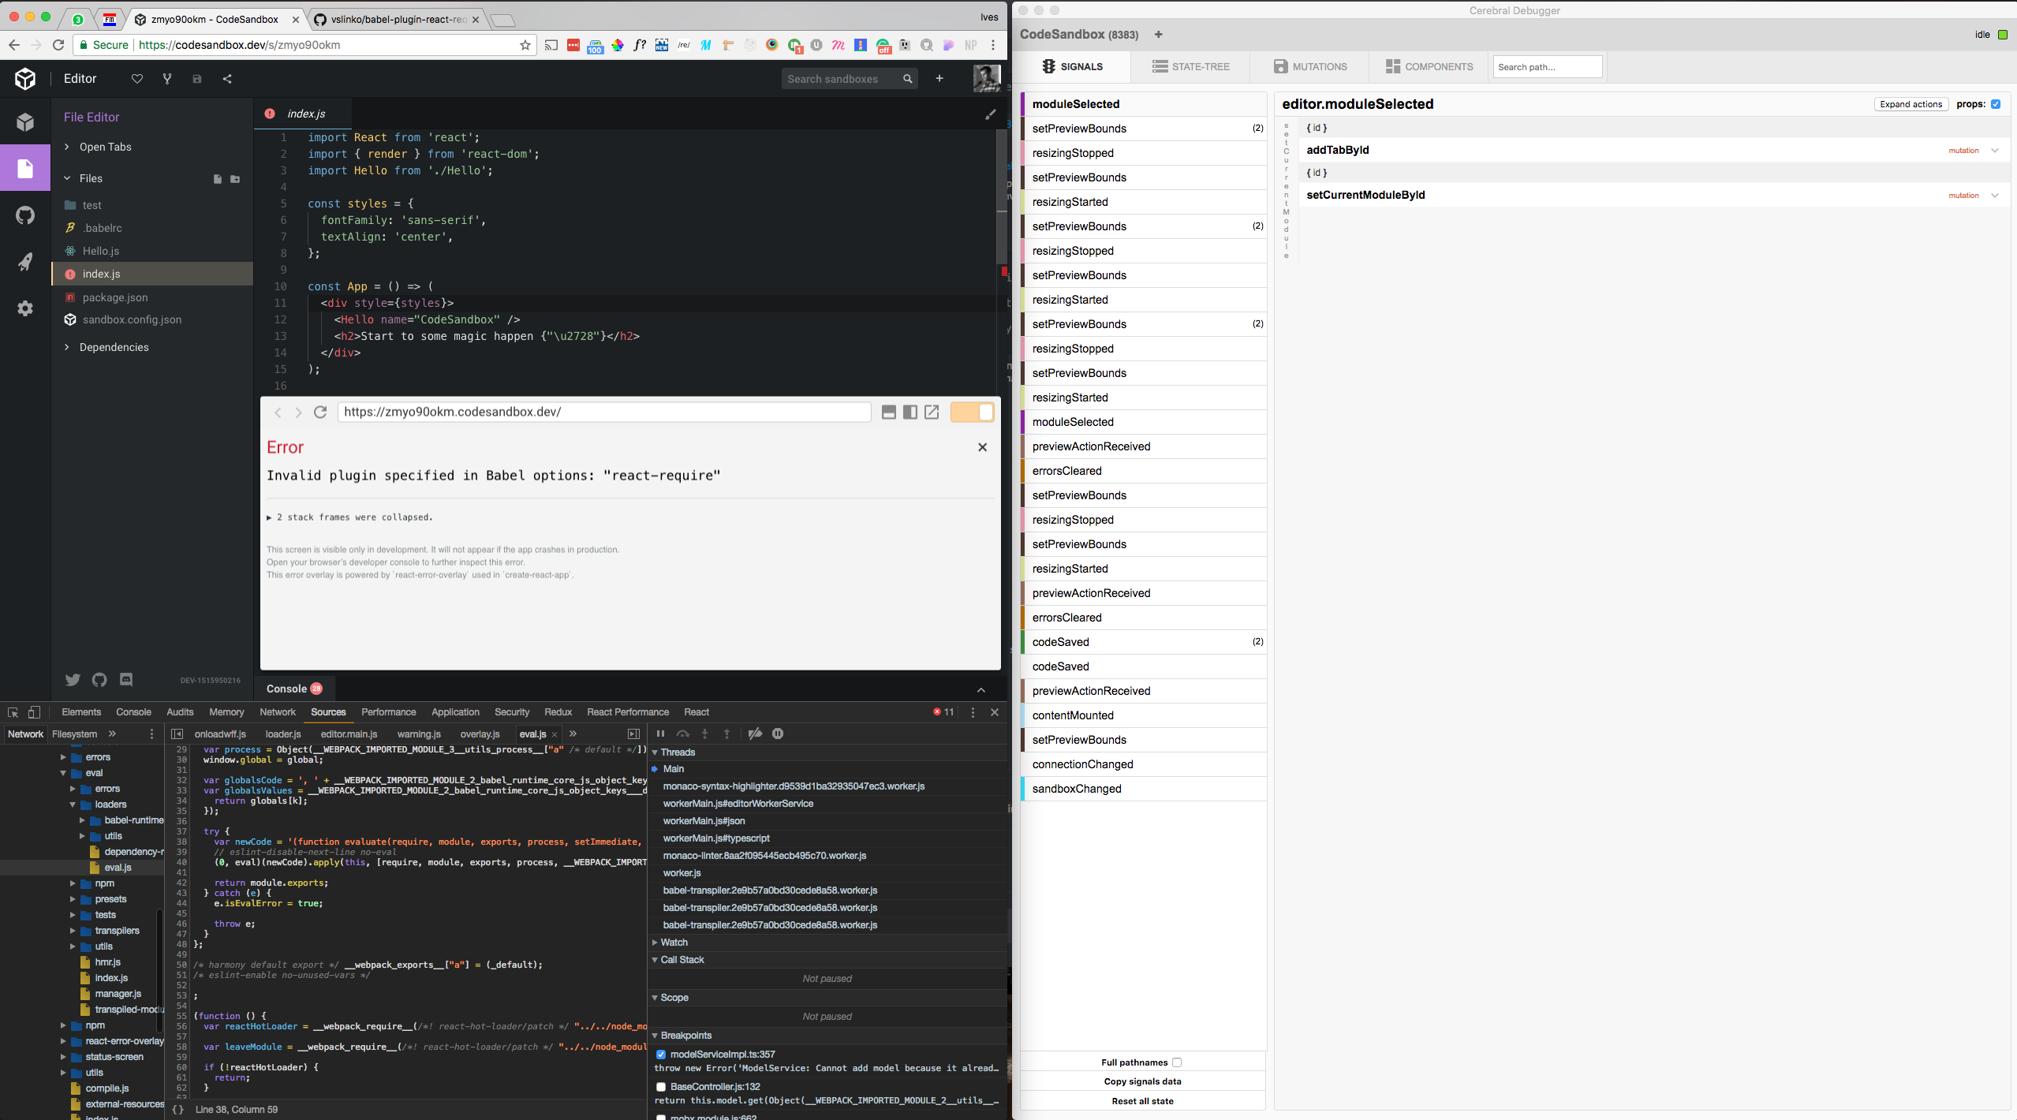Toggle the props checkbox in the Cerebral debugger
Viewport: 2017px width, 1120px height.
1996,103
